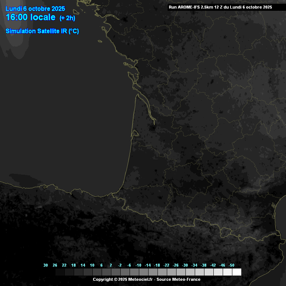
Task: Select the legend swatch under -10
Action: [143, 272]
